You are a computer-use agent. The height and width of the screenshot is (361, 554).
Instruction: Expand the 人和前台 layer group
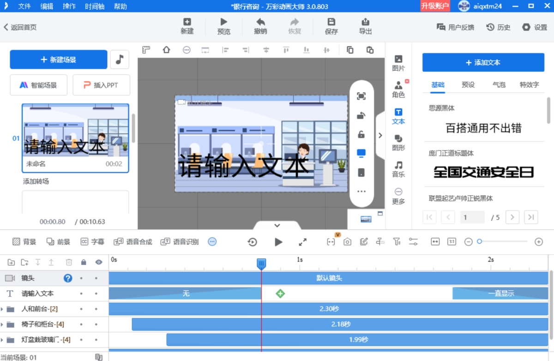point(2,309)
